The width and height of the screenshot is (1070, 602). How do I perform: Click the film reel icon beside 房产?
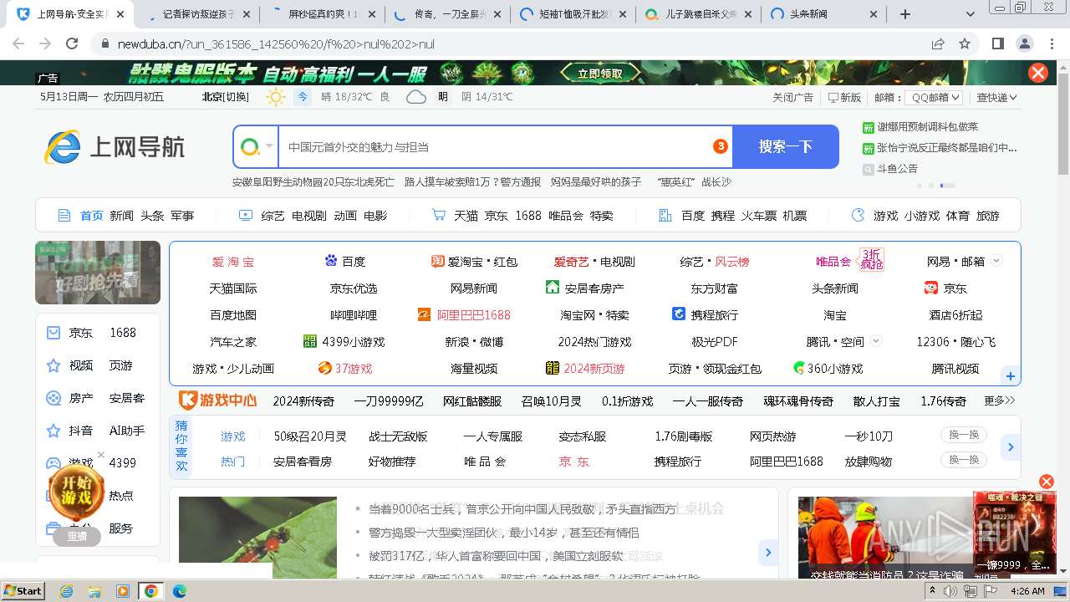coord(53,398)
